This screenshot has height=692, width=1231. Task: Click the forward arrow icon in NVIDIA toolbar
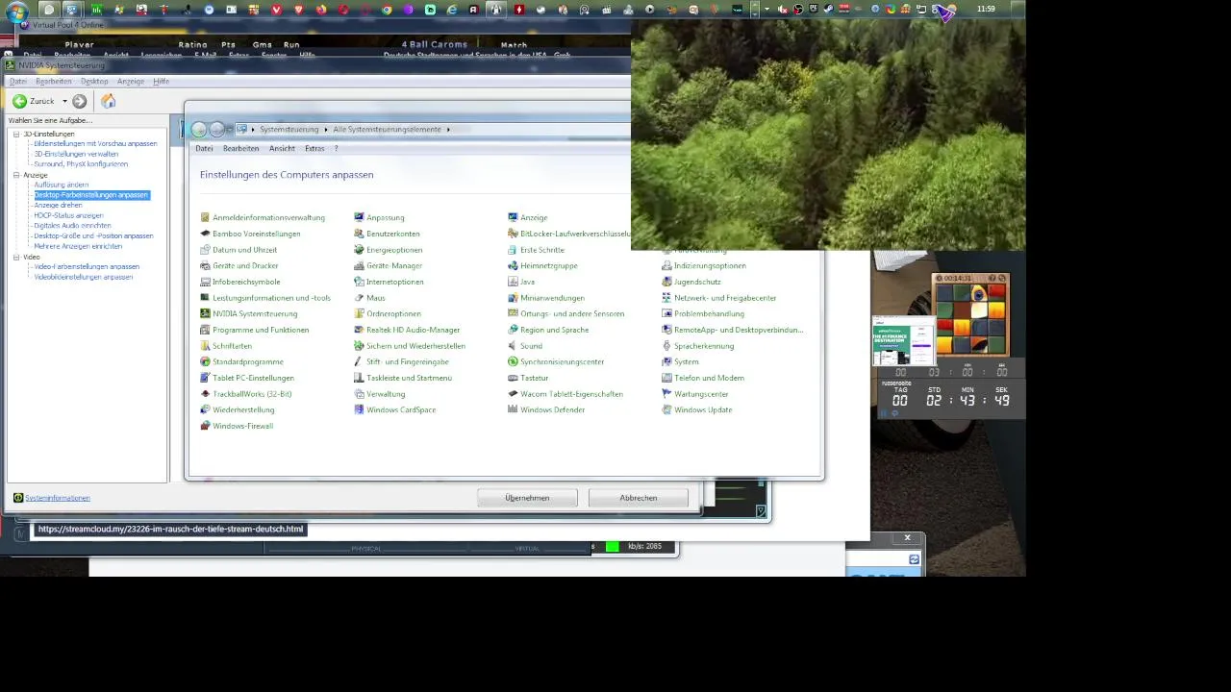(80, 101)
